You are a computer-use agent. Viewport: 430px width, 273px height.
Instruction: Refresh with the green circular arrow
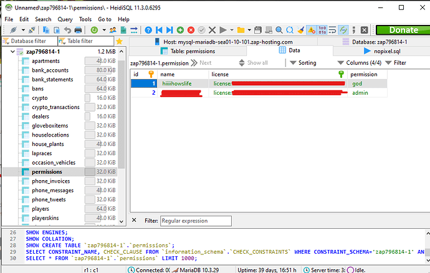[94, 30]
